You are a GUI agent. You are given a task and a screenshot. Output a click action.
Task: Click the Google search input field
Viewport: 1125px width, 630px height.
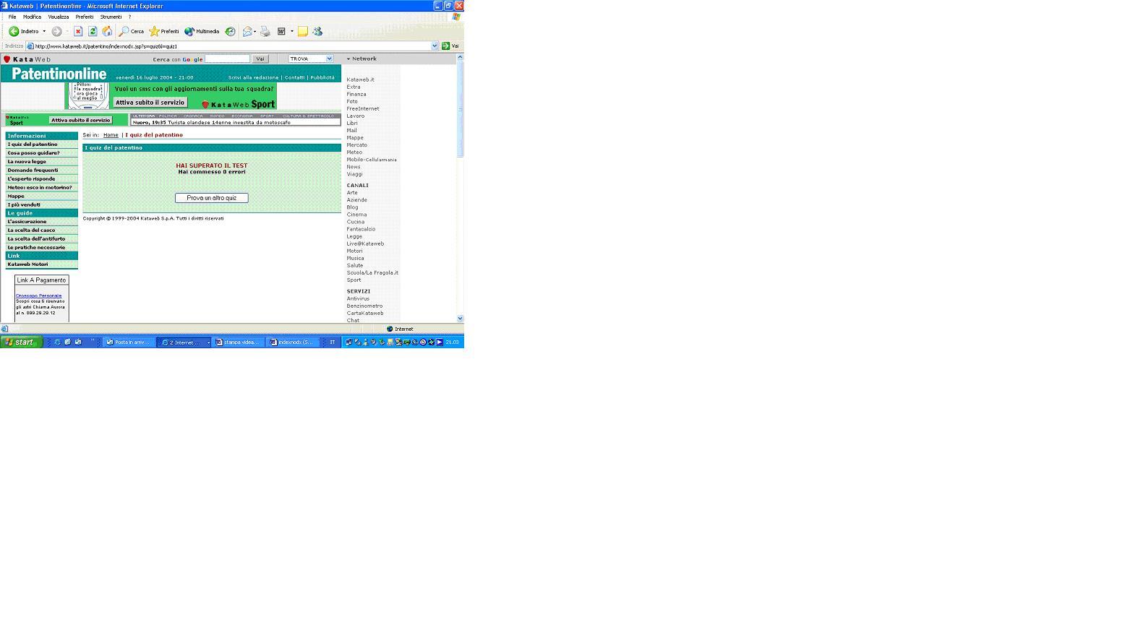click(227, 59)
